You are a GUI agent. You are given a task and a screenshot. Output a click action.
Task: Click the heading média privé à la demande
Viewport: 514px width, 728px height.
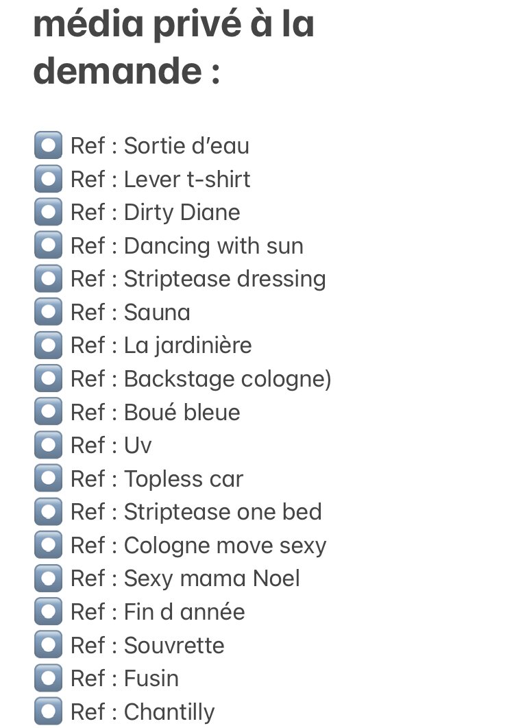(173, 47)
